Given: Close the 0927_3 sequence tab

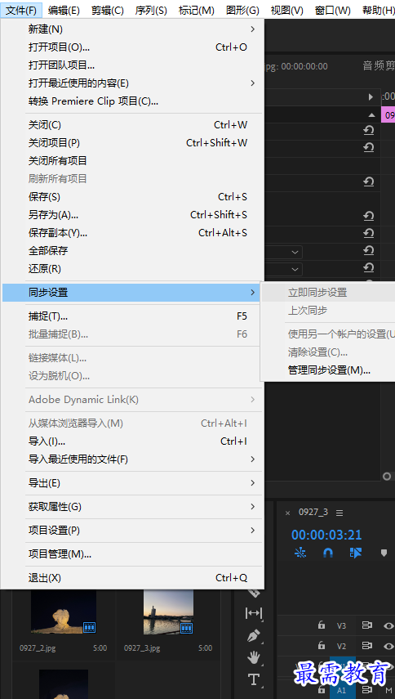Looking at the screenshot, I should click(x=287, y=513).
